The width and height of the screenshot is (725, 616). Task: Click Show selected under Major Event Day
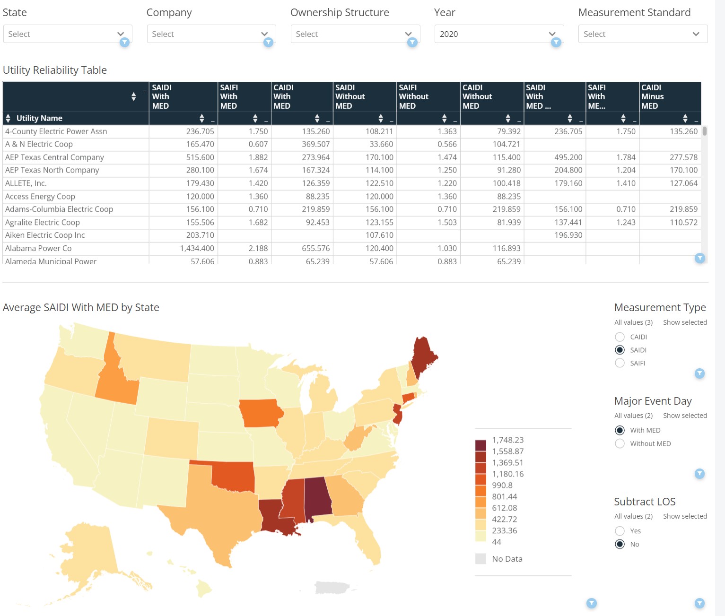pos(685,416)
